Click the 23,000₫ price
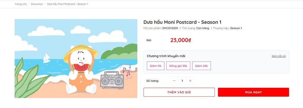 [x=181, y=40]
